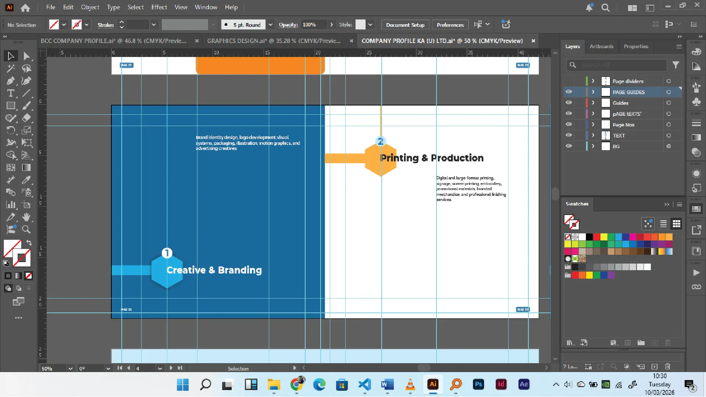Open the Effect menu
Viewport: 706px width, 397px height.
(159, 7)
